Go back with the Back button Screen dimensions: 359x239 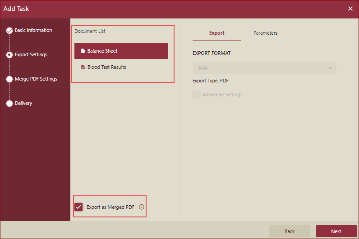tap(290, 231)
